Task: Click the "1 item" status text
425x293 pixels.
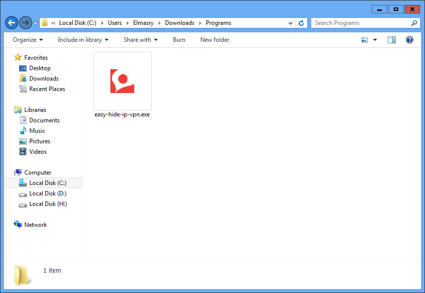Action: 52,271
